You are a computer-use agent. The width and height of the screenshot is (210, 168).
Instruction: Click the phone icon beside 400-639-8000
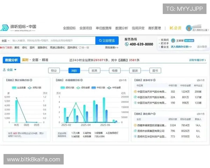click(127, 44)
